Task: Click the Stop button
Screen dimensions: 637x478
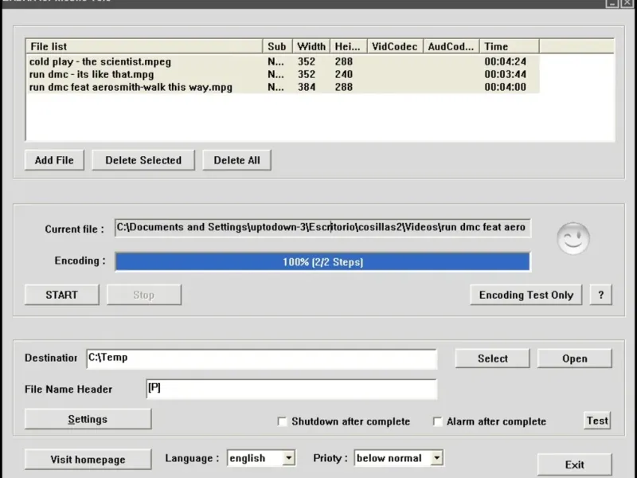Action: (144, 295)
